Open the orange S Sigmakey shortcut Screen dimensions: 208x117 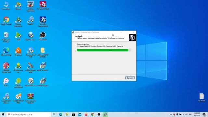(x=19, y=51)
